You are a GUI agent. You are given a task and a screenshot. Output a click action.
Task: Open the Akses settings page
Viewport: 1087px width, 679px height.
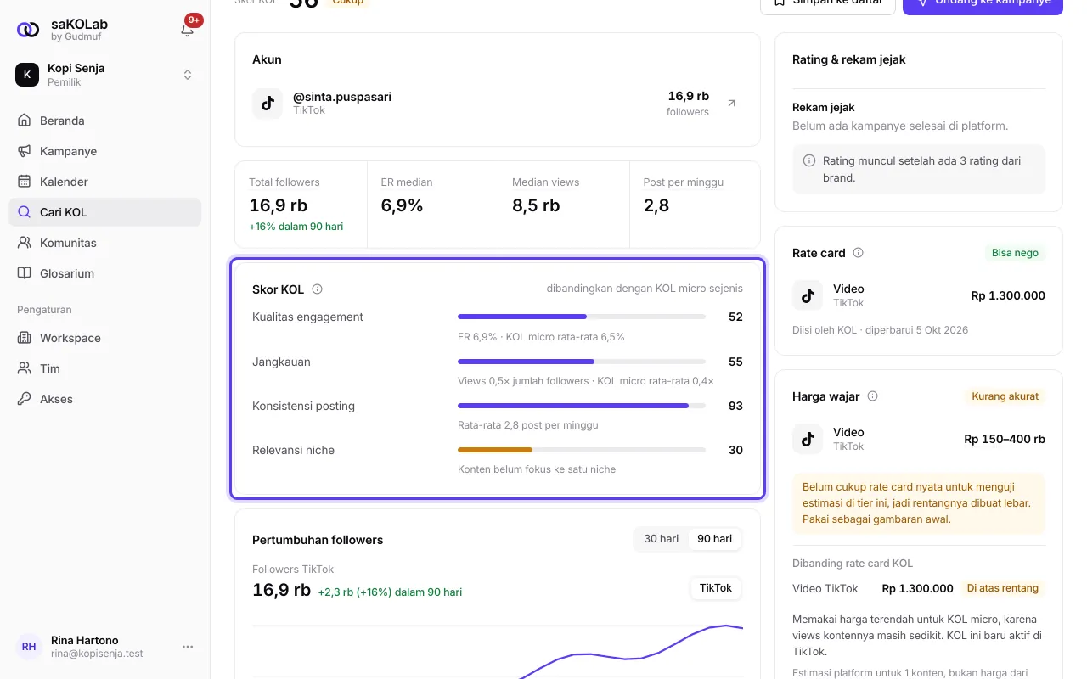pyautogui.click(x=105, y=399)
